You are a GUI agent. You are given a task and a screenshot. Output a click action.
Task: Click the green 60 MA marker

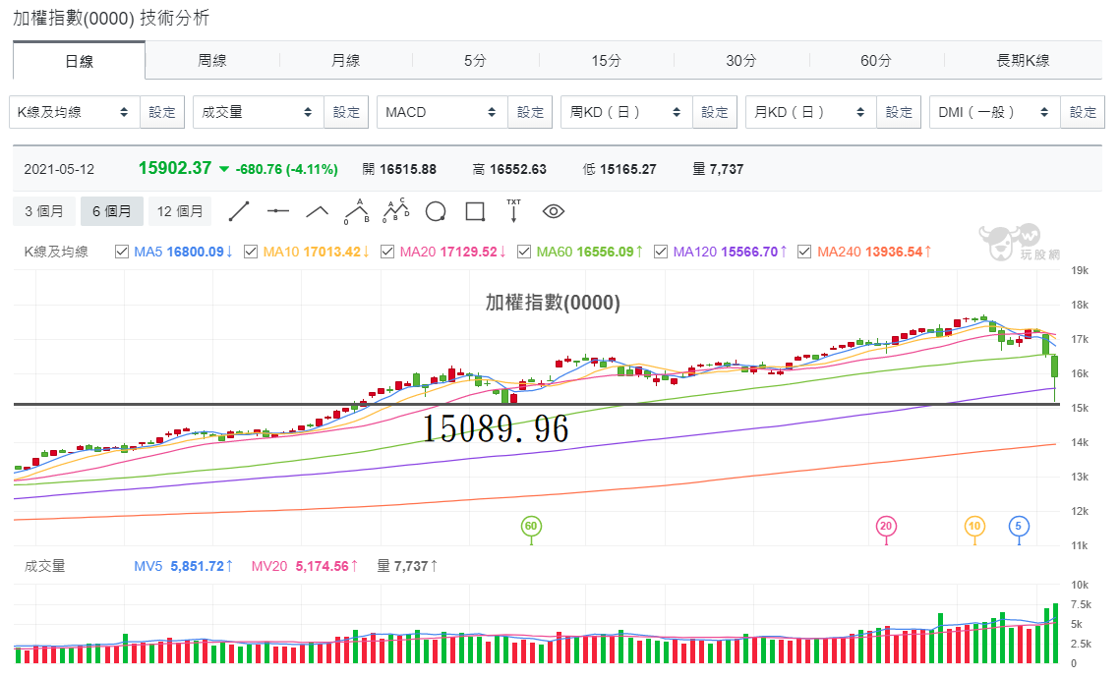(x=531, y=527)
